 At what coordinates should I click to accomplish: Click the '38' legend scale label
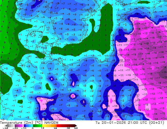[x=68, y=128]
